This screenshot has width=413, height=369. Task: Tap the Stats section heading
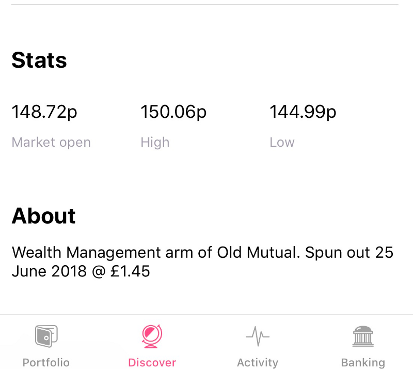[x=39, y=60]
